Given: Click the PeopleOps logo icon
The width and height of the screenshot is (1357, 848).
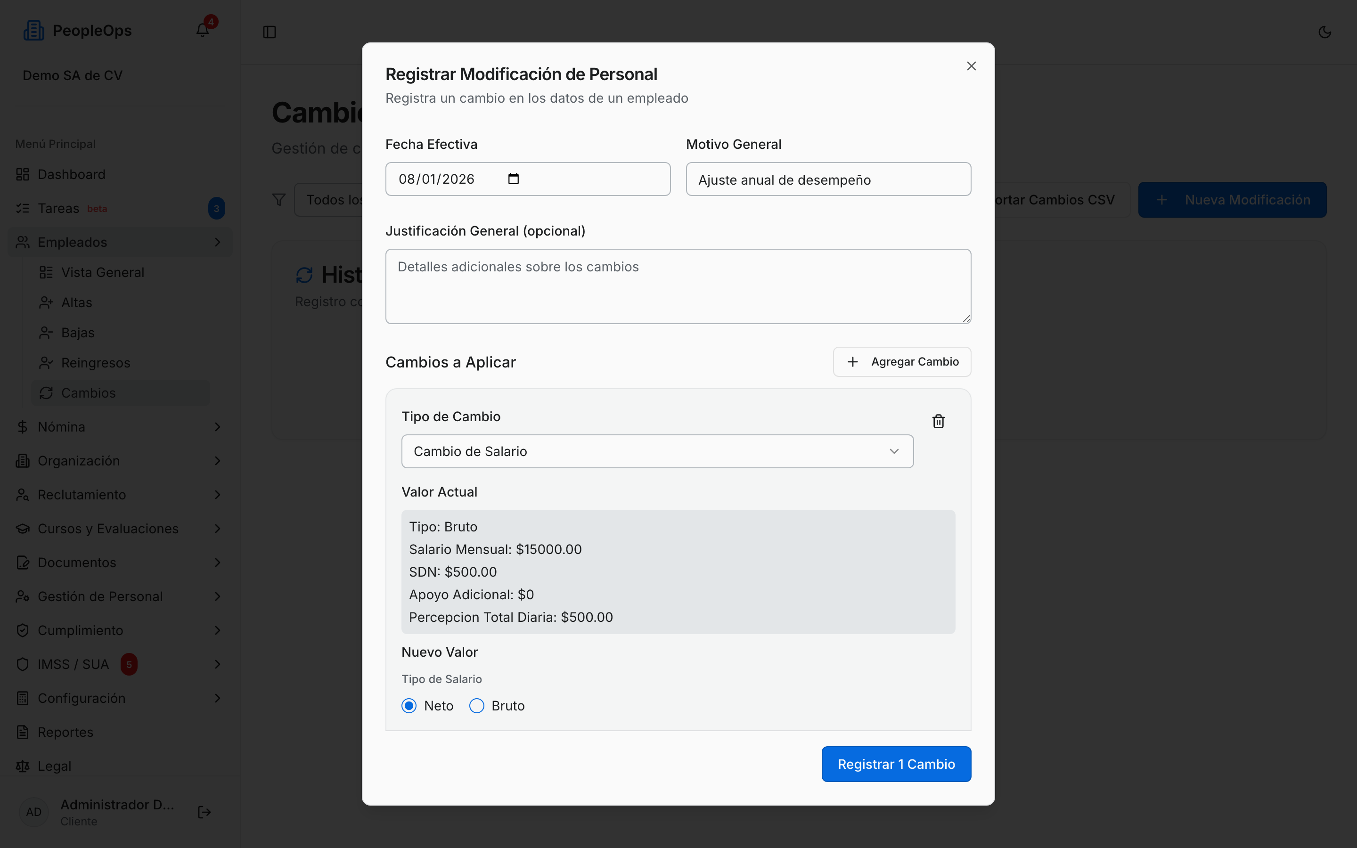Looking at the screenshot, I should pos(33,30).
